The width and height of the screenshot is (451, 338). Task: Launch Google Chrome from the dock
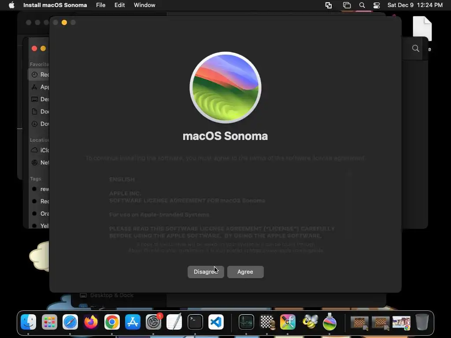[x=112, y=322]
